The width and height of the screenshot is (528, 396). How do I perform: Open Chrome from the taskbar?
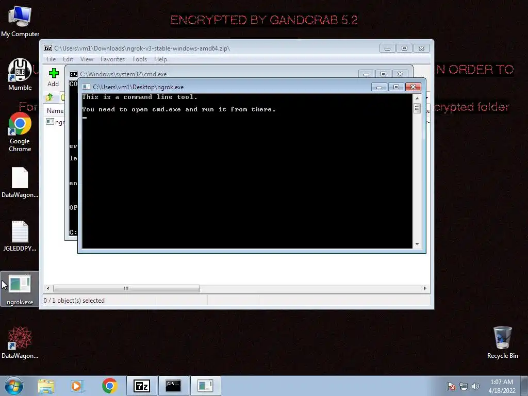[x=109, y=386]
